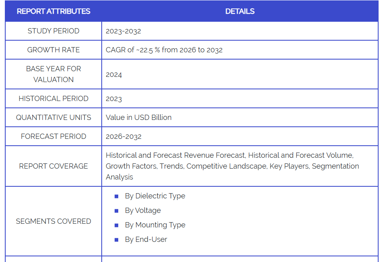Click the bullet beside By Dielectric Type
This screenshot has height=262, width=381.
coord(117,196)
